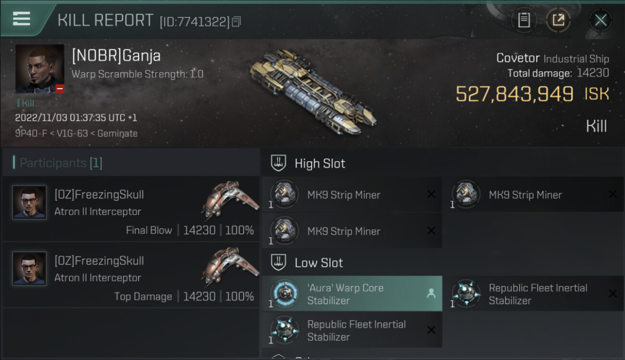This screenshot has width=625, height=360.
Task: View Top Damage FreezingSkull portrait
Action: 29,269
